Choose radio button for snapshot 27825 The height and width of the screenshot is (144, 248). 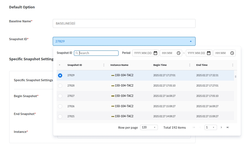(x=60, y=116)
